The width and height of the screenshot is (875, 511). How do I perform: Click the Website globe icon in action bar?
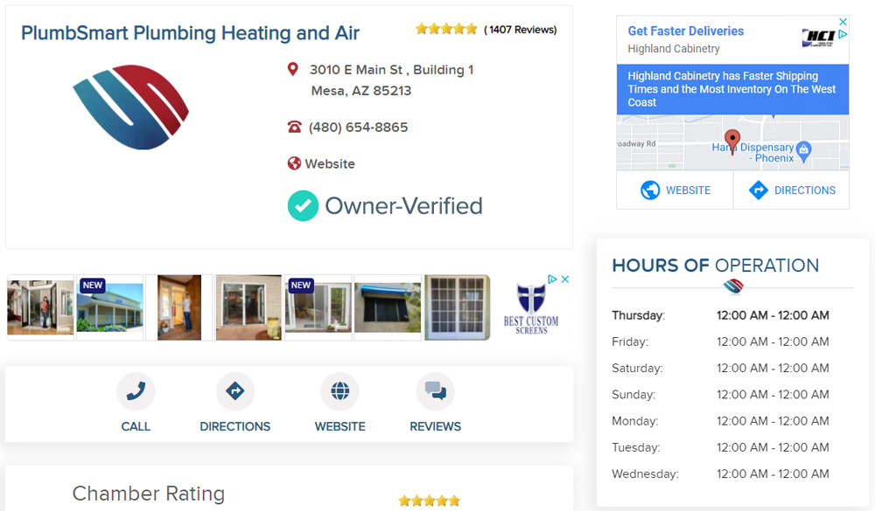click(339, 391)
